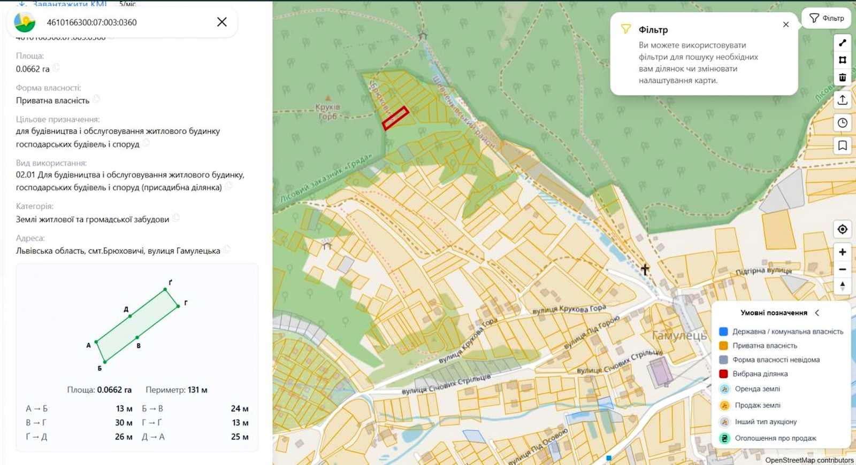The width and height of the screenshot is (856, 465).
Task: Copy the area value 0.0662 га
Action: pos(56,68)
